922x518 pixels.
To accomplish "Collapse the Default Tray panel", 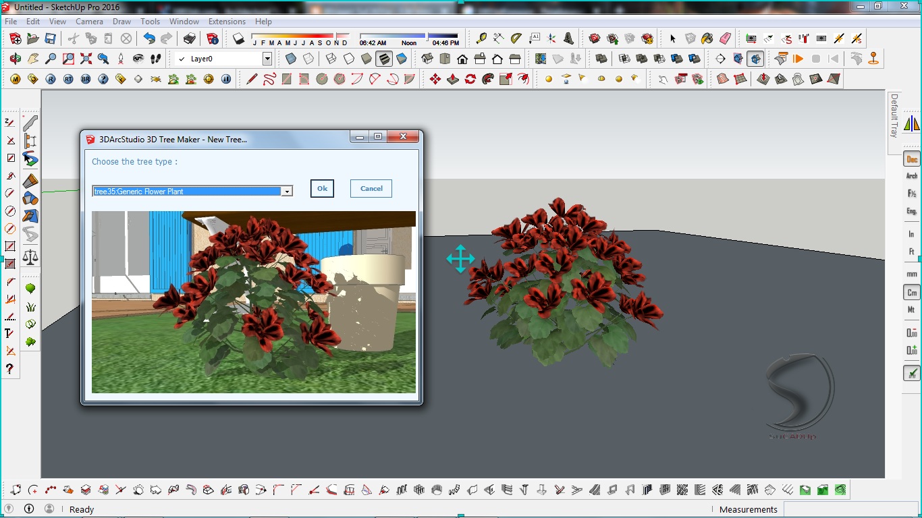I will pyautogui.click(x=894, y=121).
